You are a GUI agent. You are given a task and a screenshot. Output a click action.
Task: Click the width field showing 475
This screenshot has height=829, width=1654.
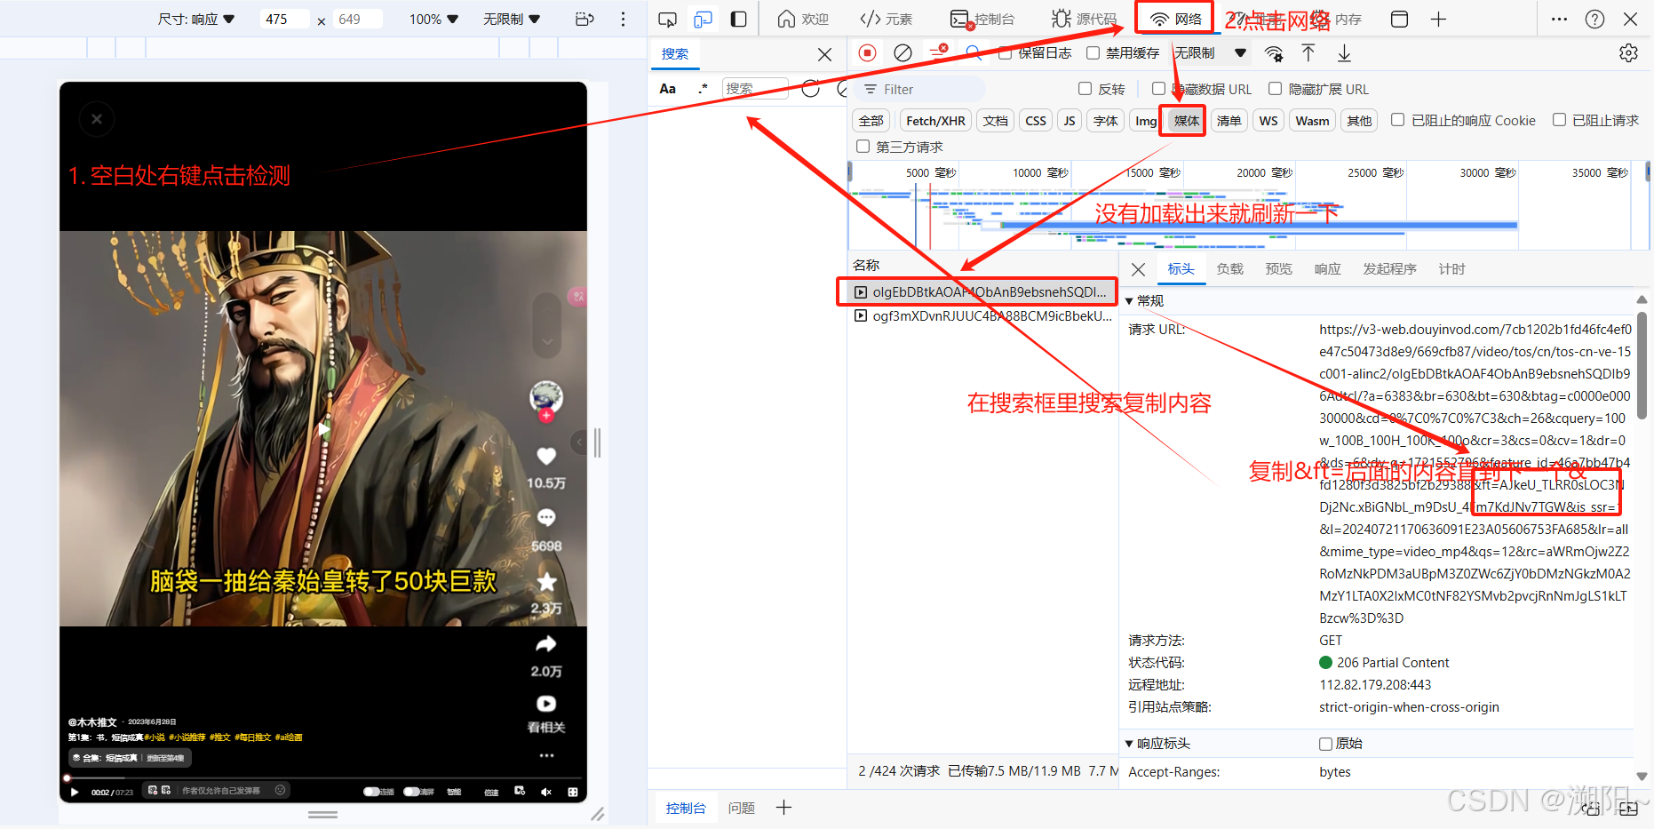click(x=284, y=19)
